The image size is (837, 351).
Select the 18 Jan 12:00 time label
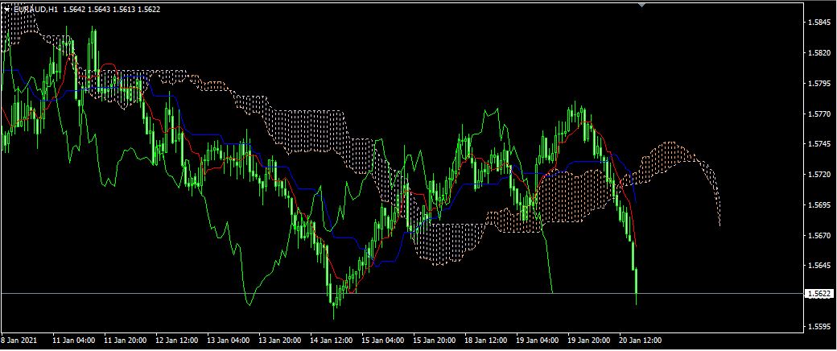click(x=485, y=341)
